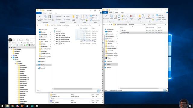Click Invert selection in modded window
Viewport: 193px width, 108px height.
click(161, 19)
